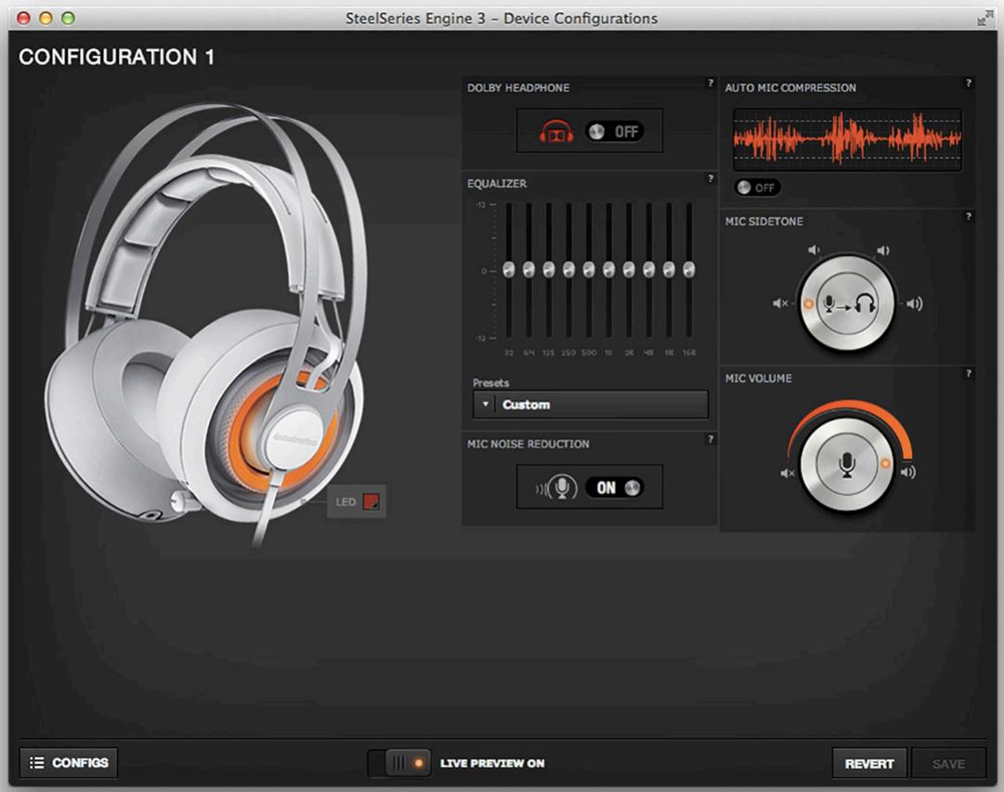Set sidetone to maximum volume speaker icon
The height and width of the screenshot is (792, 1004).
point(914,304)
